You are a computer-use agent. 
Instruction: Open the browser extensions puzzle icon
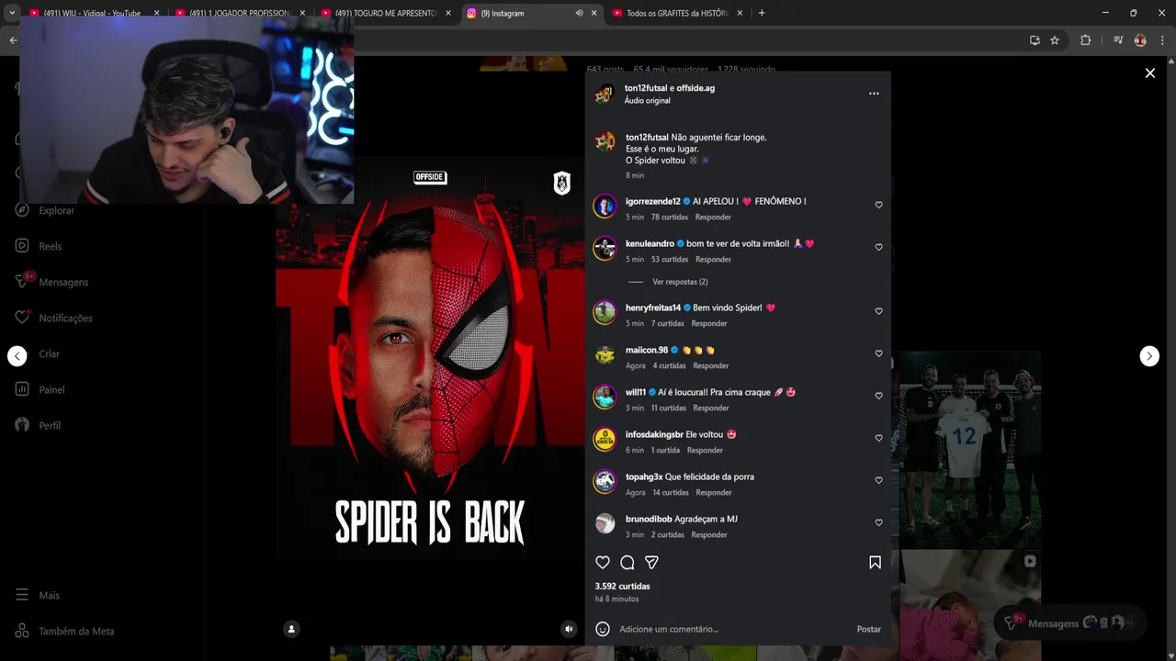1085,40
